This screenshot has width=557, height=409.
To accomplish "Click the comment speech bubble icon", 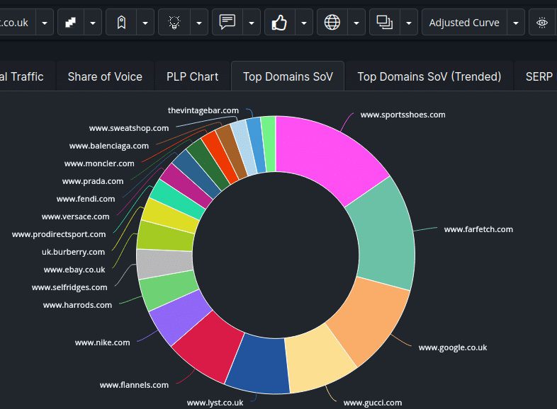I will (x=227, y=22).
